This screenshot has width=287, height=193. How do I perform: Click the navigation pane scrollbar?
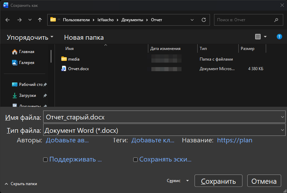tap(51, 56)
